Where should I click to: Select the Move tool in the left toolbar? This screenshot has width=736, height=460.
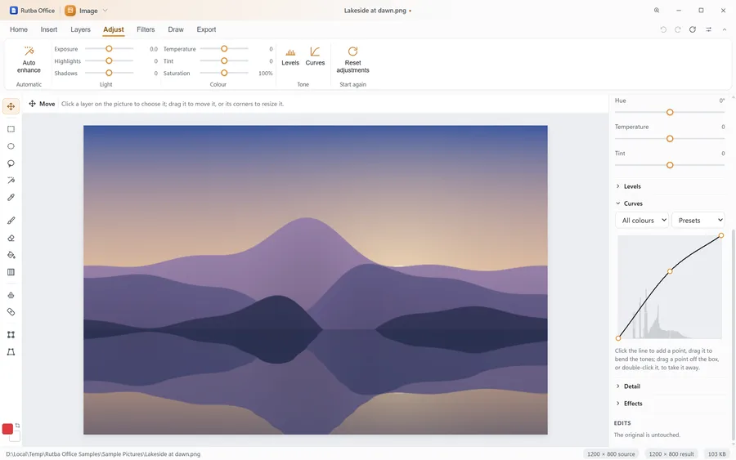click(11, 106)
